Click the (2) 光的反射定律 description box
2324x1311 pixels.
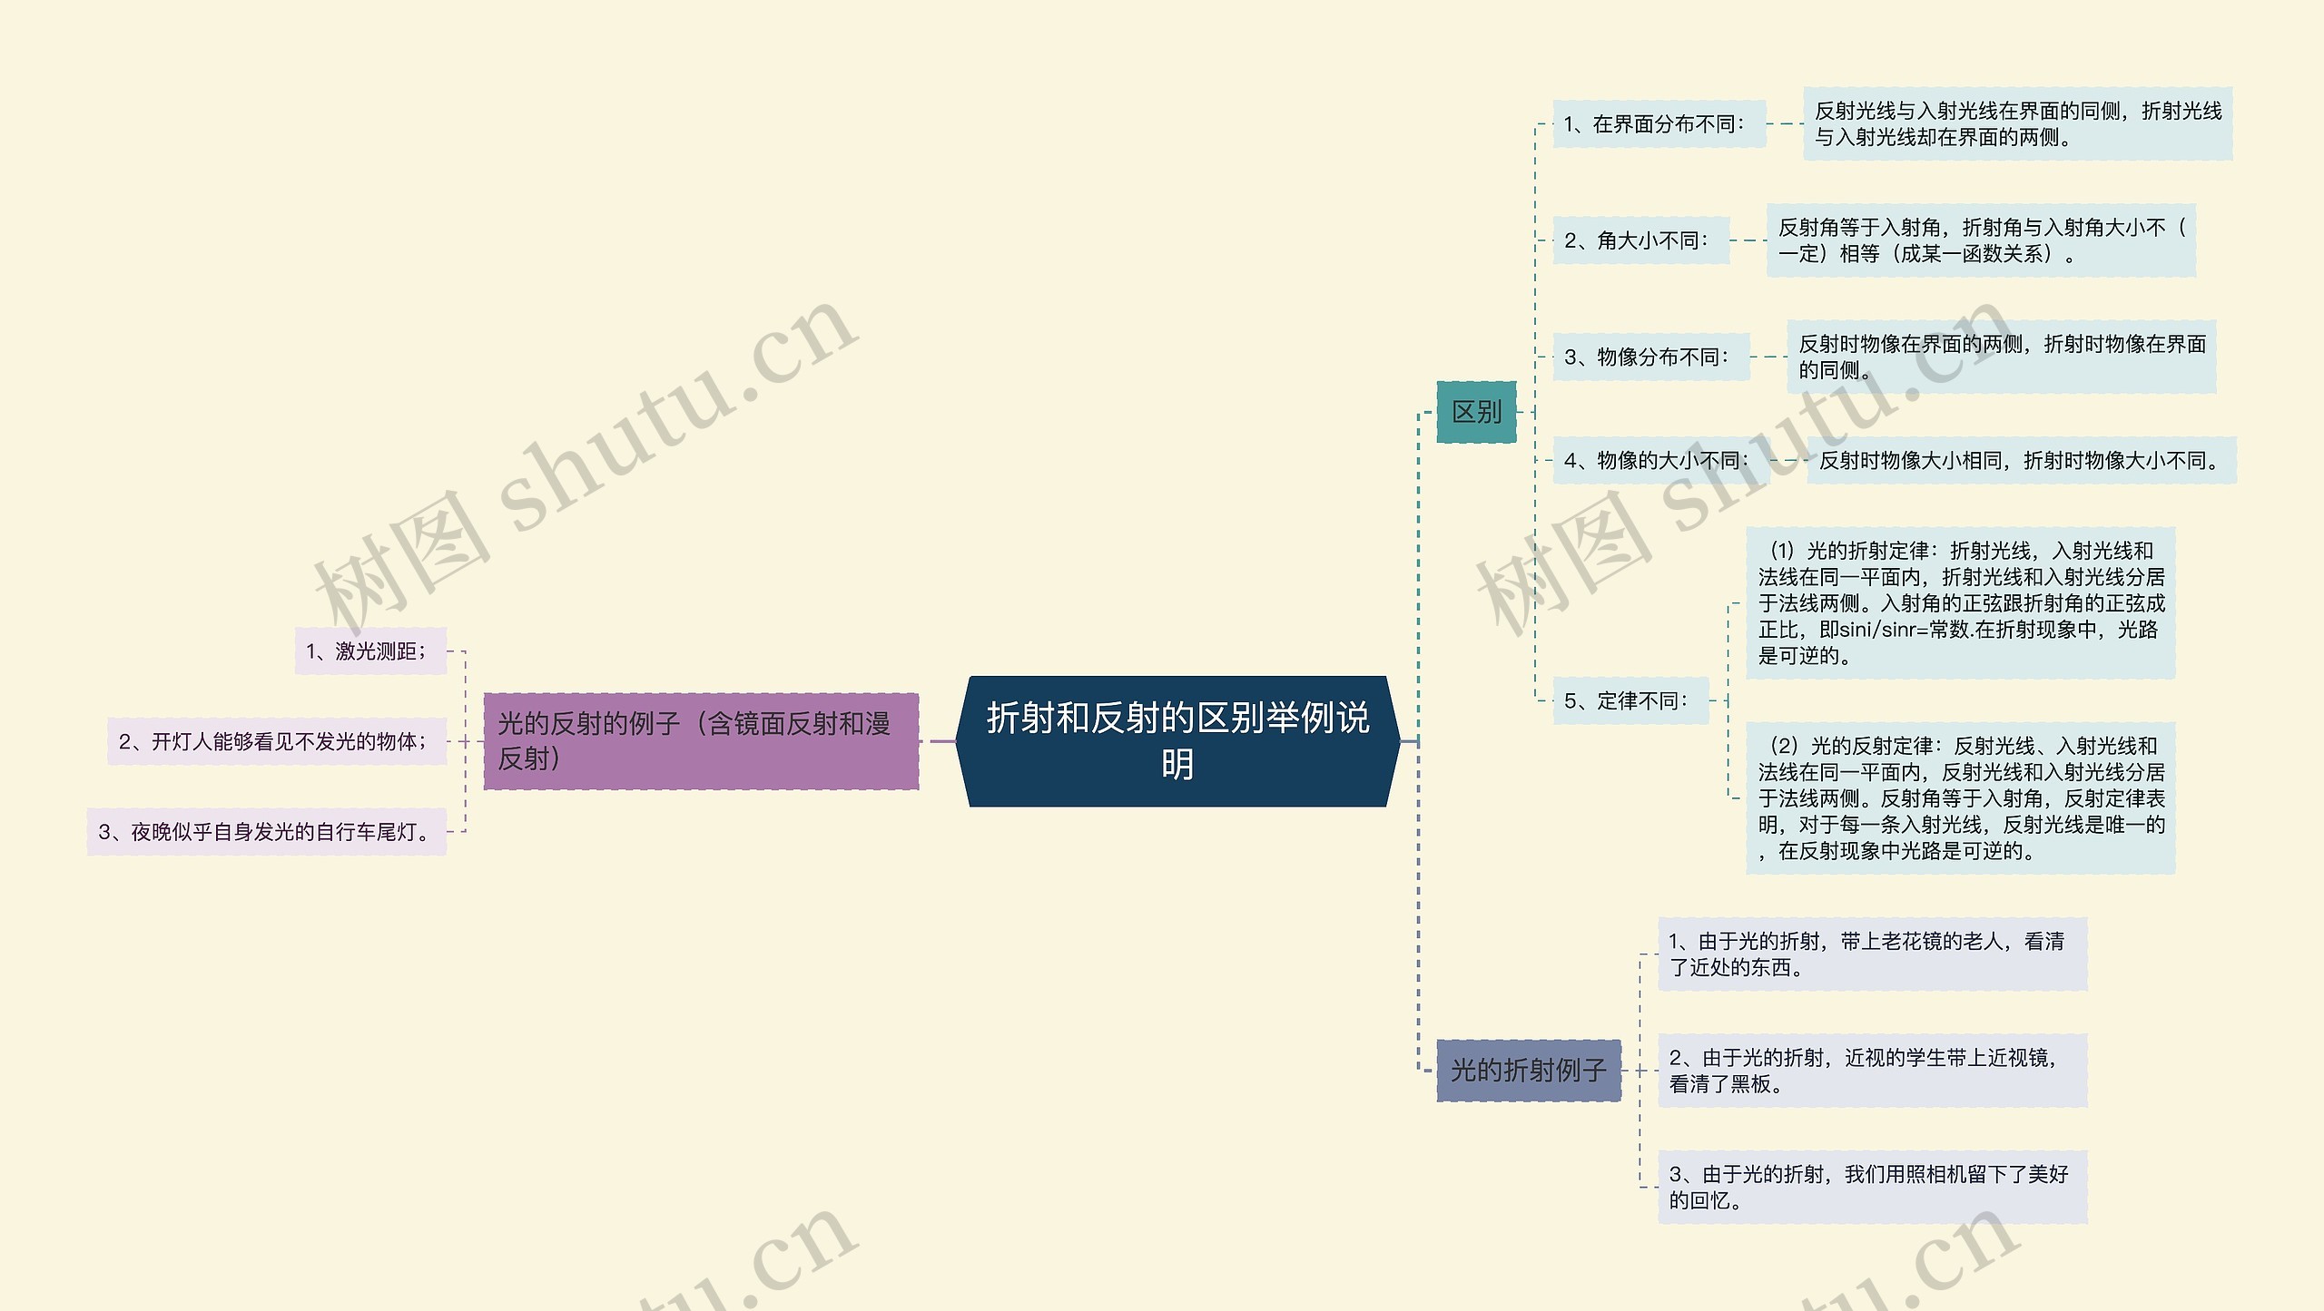(1960, 797)
